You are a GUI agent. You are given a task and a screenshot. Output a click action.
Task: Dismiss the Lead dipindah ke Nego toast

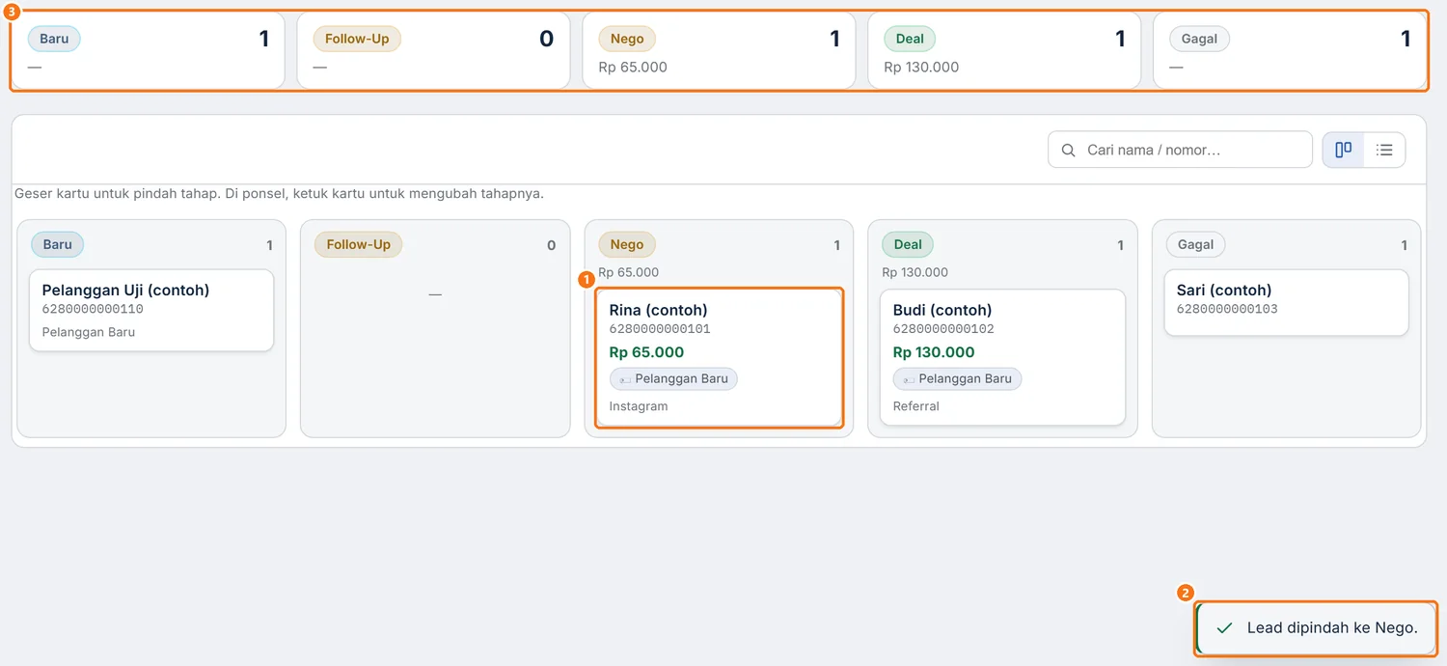[x=1316, y=628]
